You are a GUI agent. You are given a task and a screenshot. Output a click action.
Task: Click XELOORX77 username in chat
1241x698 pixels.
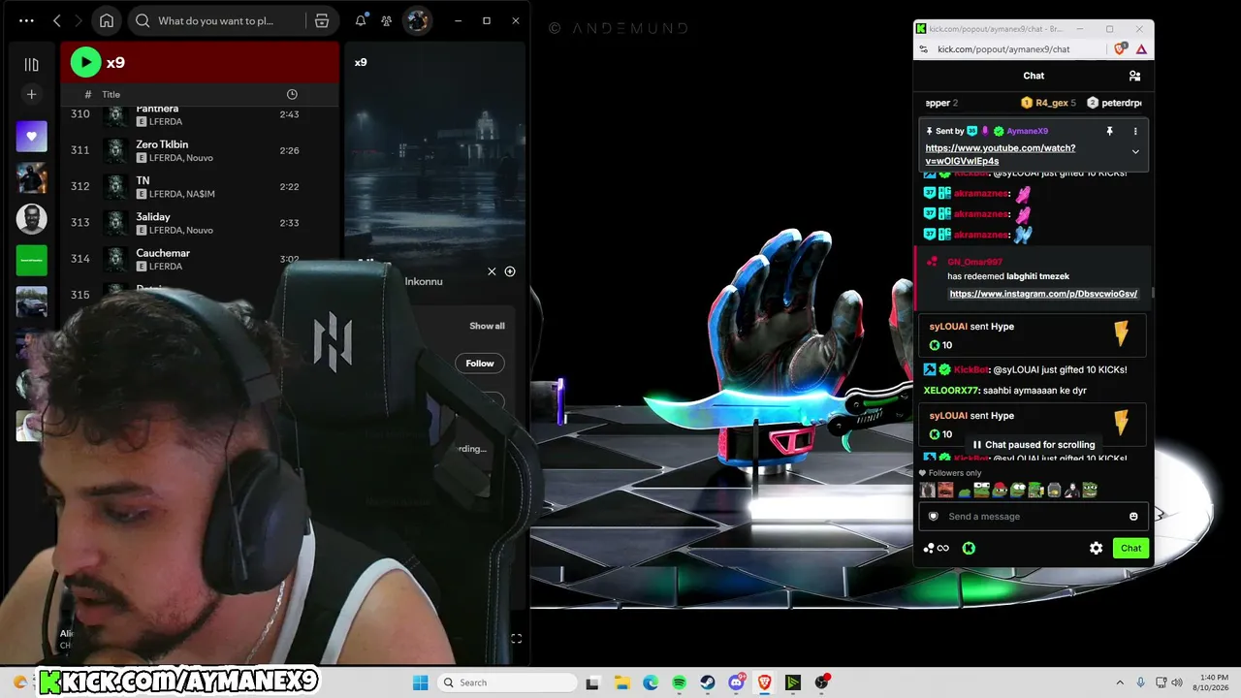pos(951,391)
